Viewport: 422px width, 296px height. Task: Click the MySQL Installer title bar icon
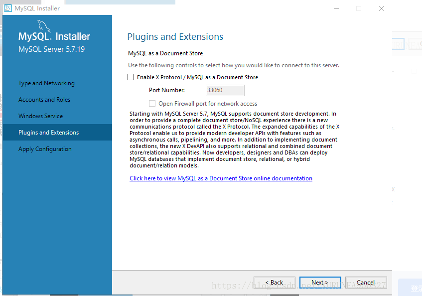(x=8, y=8)
